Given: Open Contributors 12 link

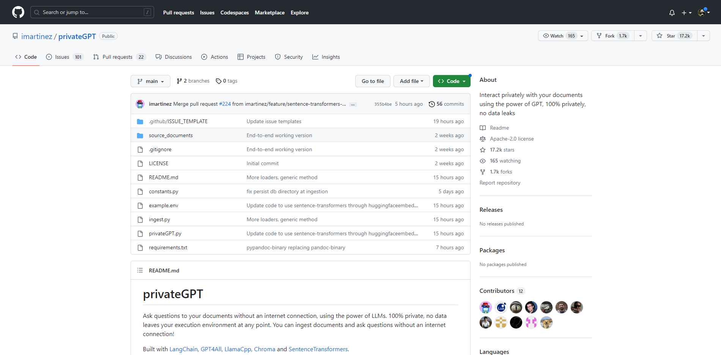Looking at the screenshot, I should coord(502,291).
